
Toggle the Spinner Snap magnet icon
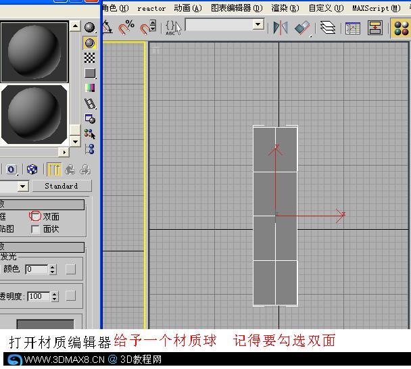tap(148, 27)
